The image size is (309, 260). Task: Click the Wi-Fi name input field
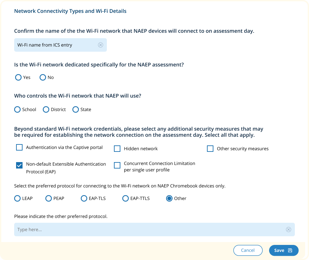pos(55,45)
